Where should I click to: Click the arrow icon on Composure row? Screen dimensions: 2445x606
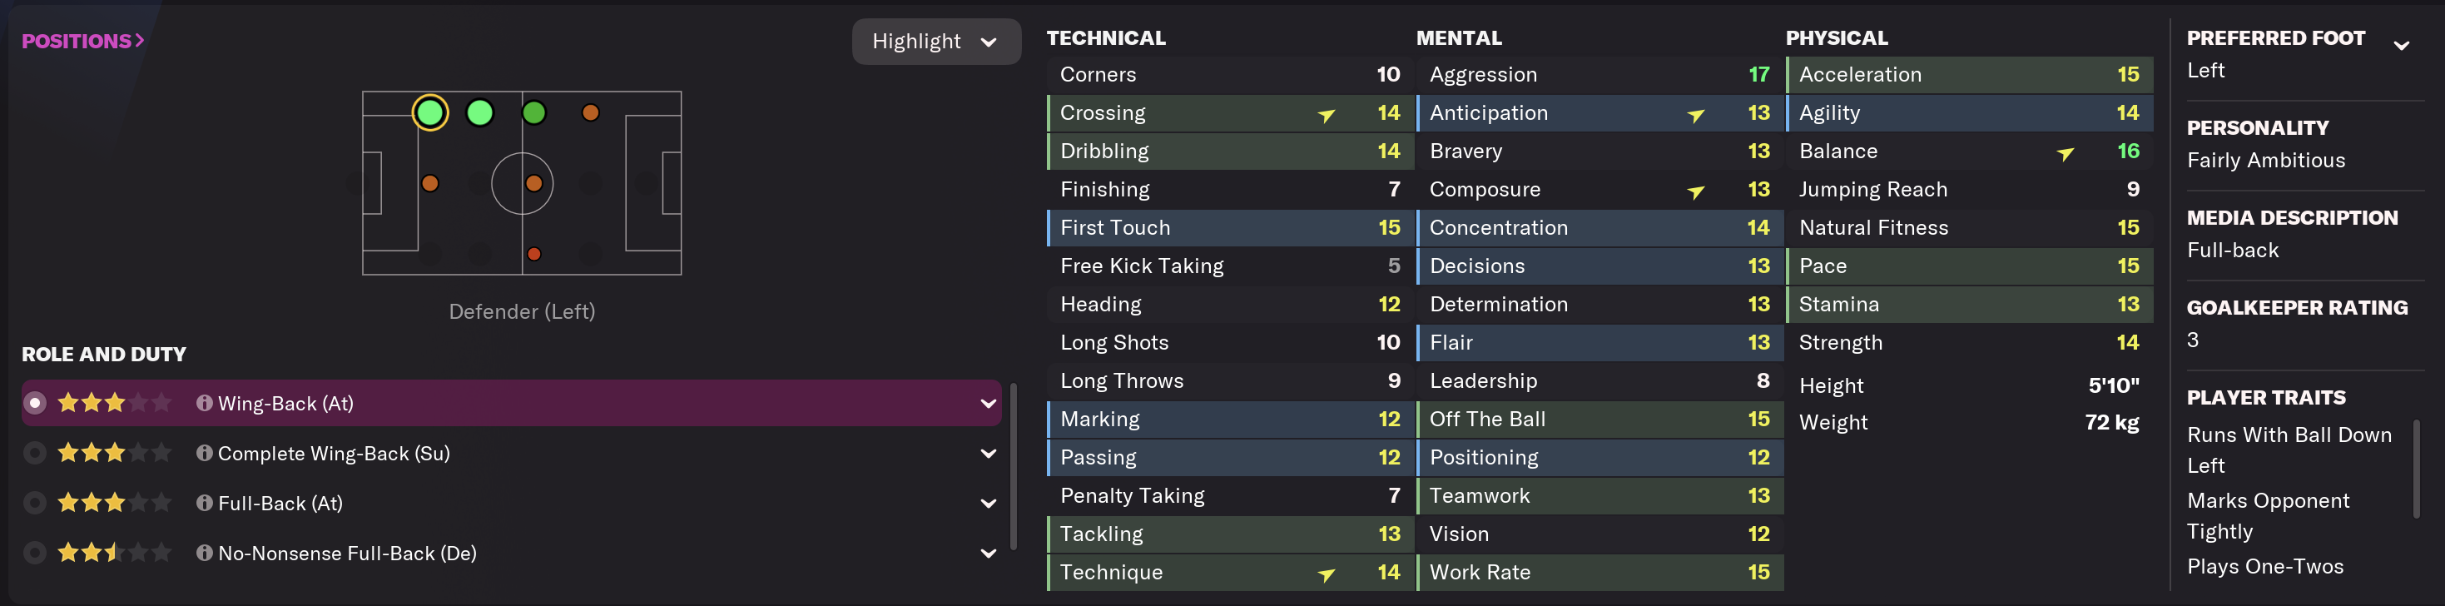click(1695, 191)
